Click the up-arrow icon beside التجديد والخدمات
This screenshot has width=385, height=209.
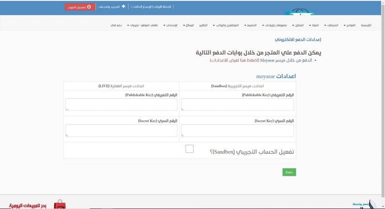123,7
